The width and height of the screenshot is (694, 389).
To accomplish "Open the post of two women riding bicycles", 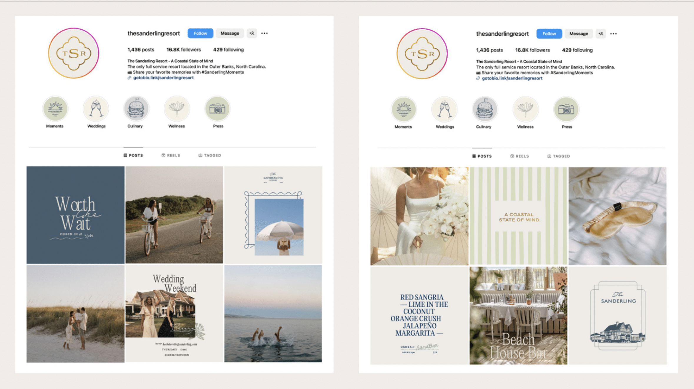I will point(174,215).
